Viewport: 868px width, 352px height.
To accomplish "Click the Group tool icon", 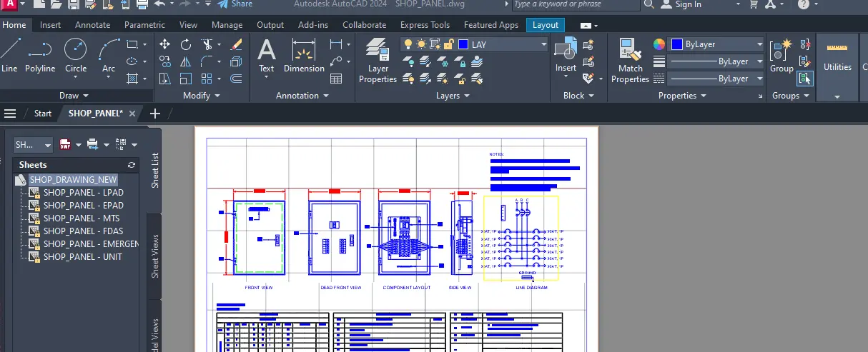I will (x=781, y=56).
